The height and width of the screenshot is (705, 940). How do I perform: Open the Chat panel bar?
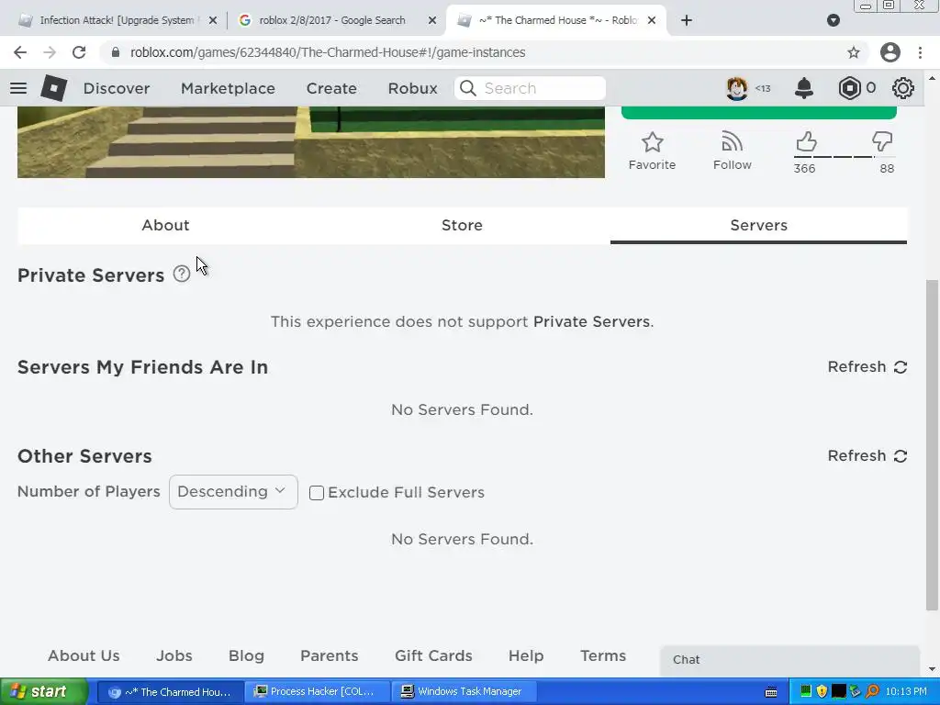(789, 659)
